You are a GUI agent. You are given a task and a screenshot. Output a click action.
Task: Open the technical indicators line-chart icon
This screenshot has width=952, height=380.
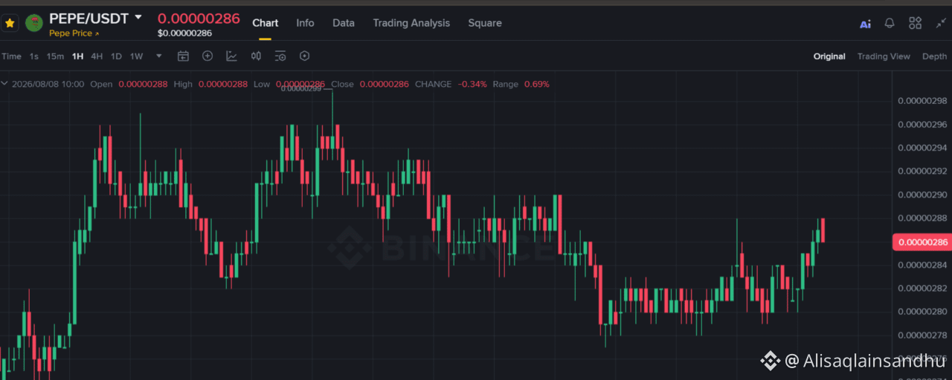tap(232, 56)
